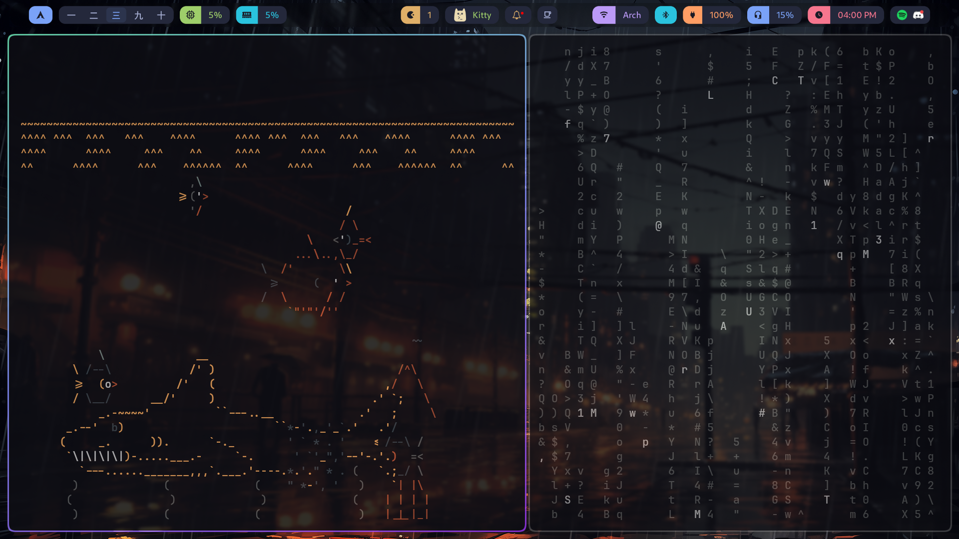This screenshot has width=959, height=539.
Task: Click the Arch network name label
Action: coord(631,15)
